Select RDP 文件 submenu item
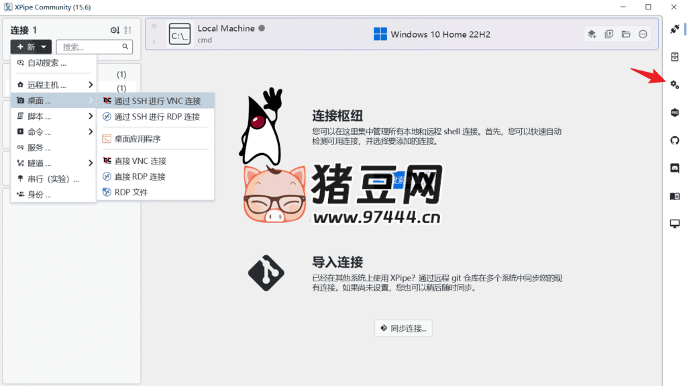Screen dimensions: 687x386 [156, 192]
